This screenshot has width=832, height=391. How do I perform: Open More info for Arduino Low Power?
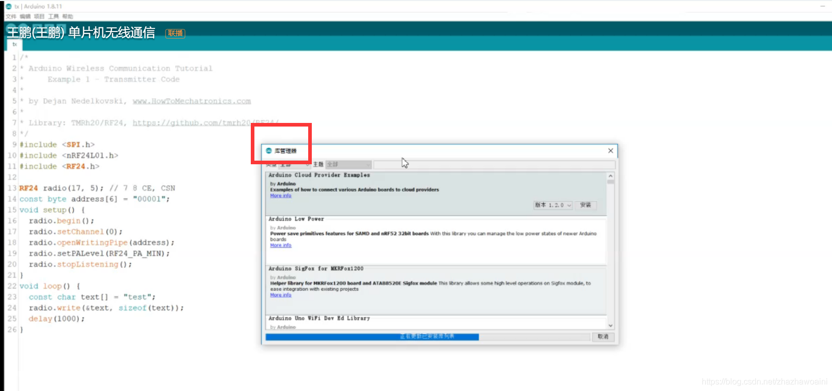281,245
